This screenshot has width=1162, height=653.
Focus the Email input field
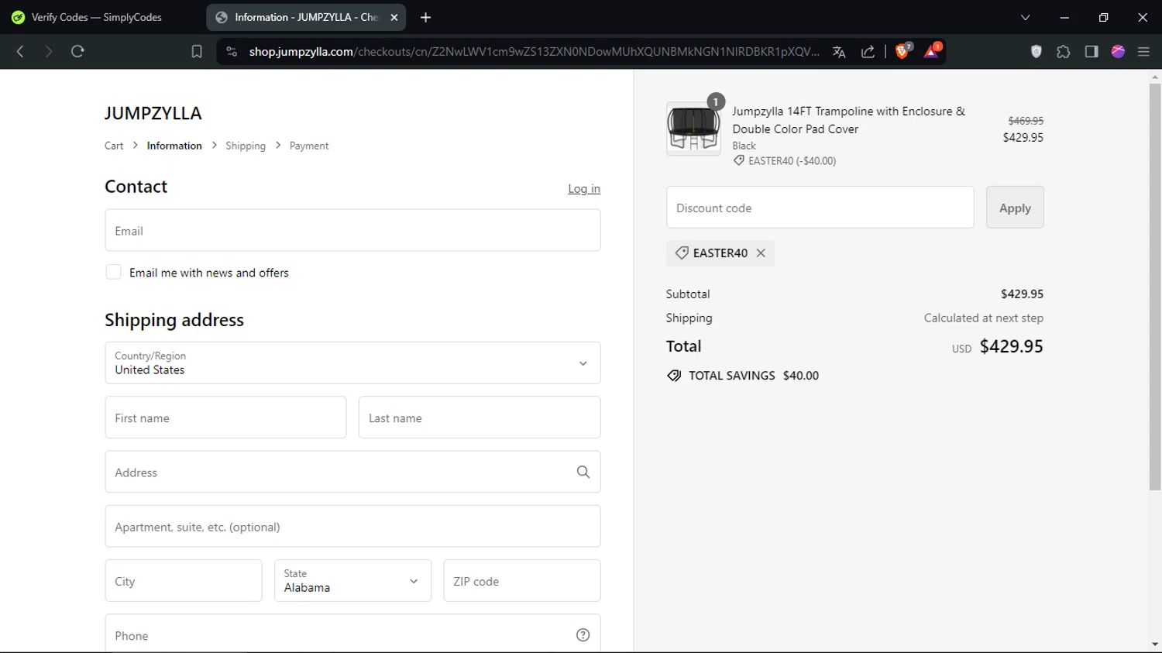pyautogui.click(x=352, y=230)
